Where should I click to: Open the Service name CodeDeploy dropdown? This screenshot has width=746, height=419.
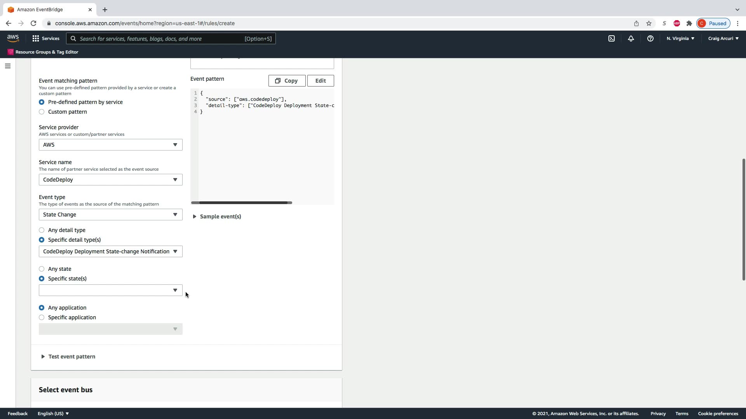click(x=110, y=180)
